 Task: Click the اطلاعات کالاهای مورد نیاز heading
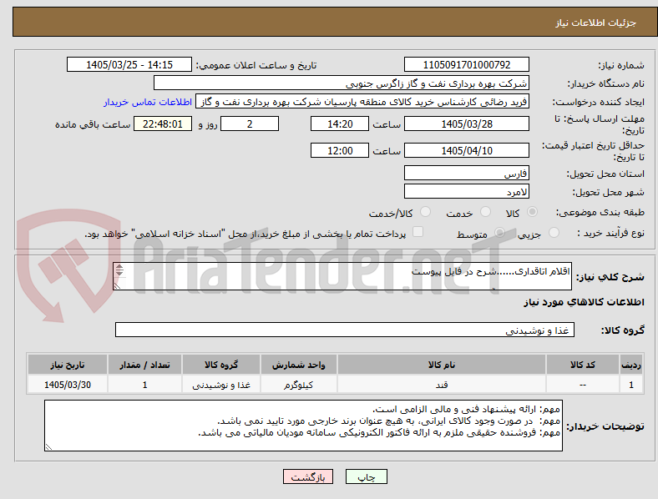[x=584, y=302]
